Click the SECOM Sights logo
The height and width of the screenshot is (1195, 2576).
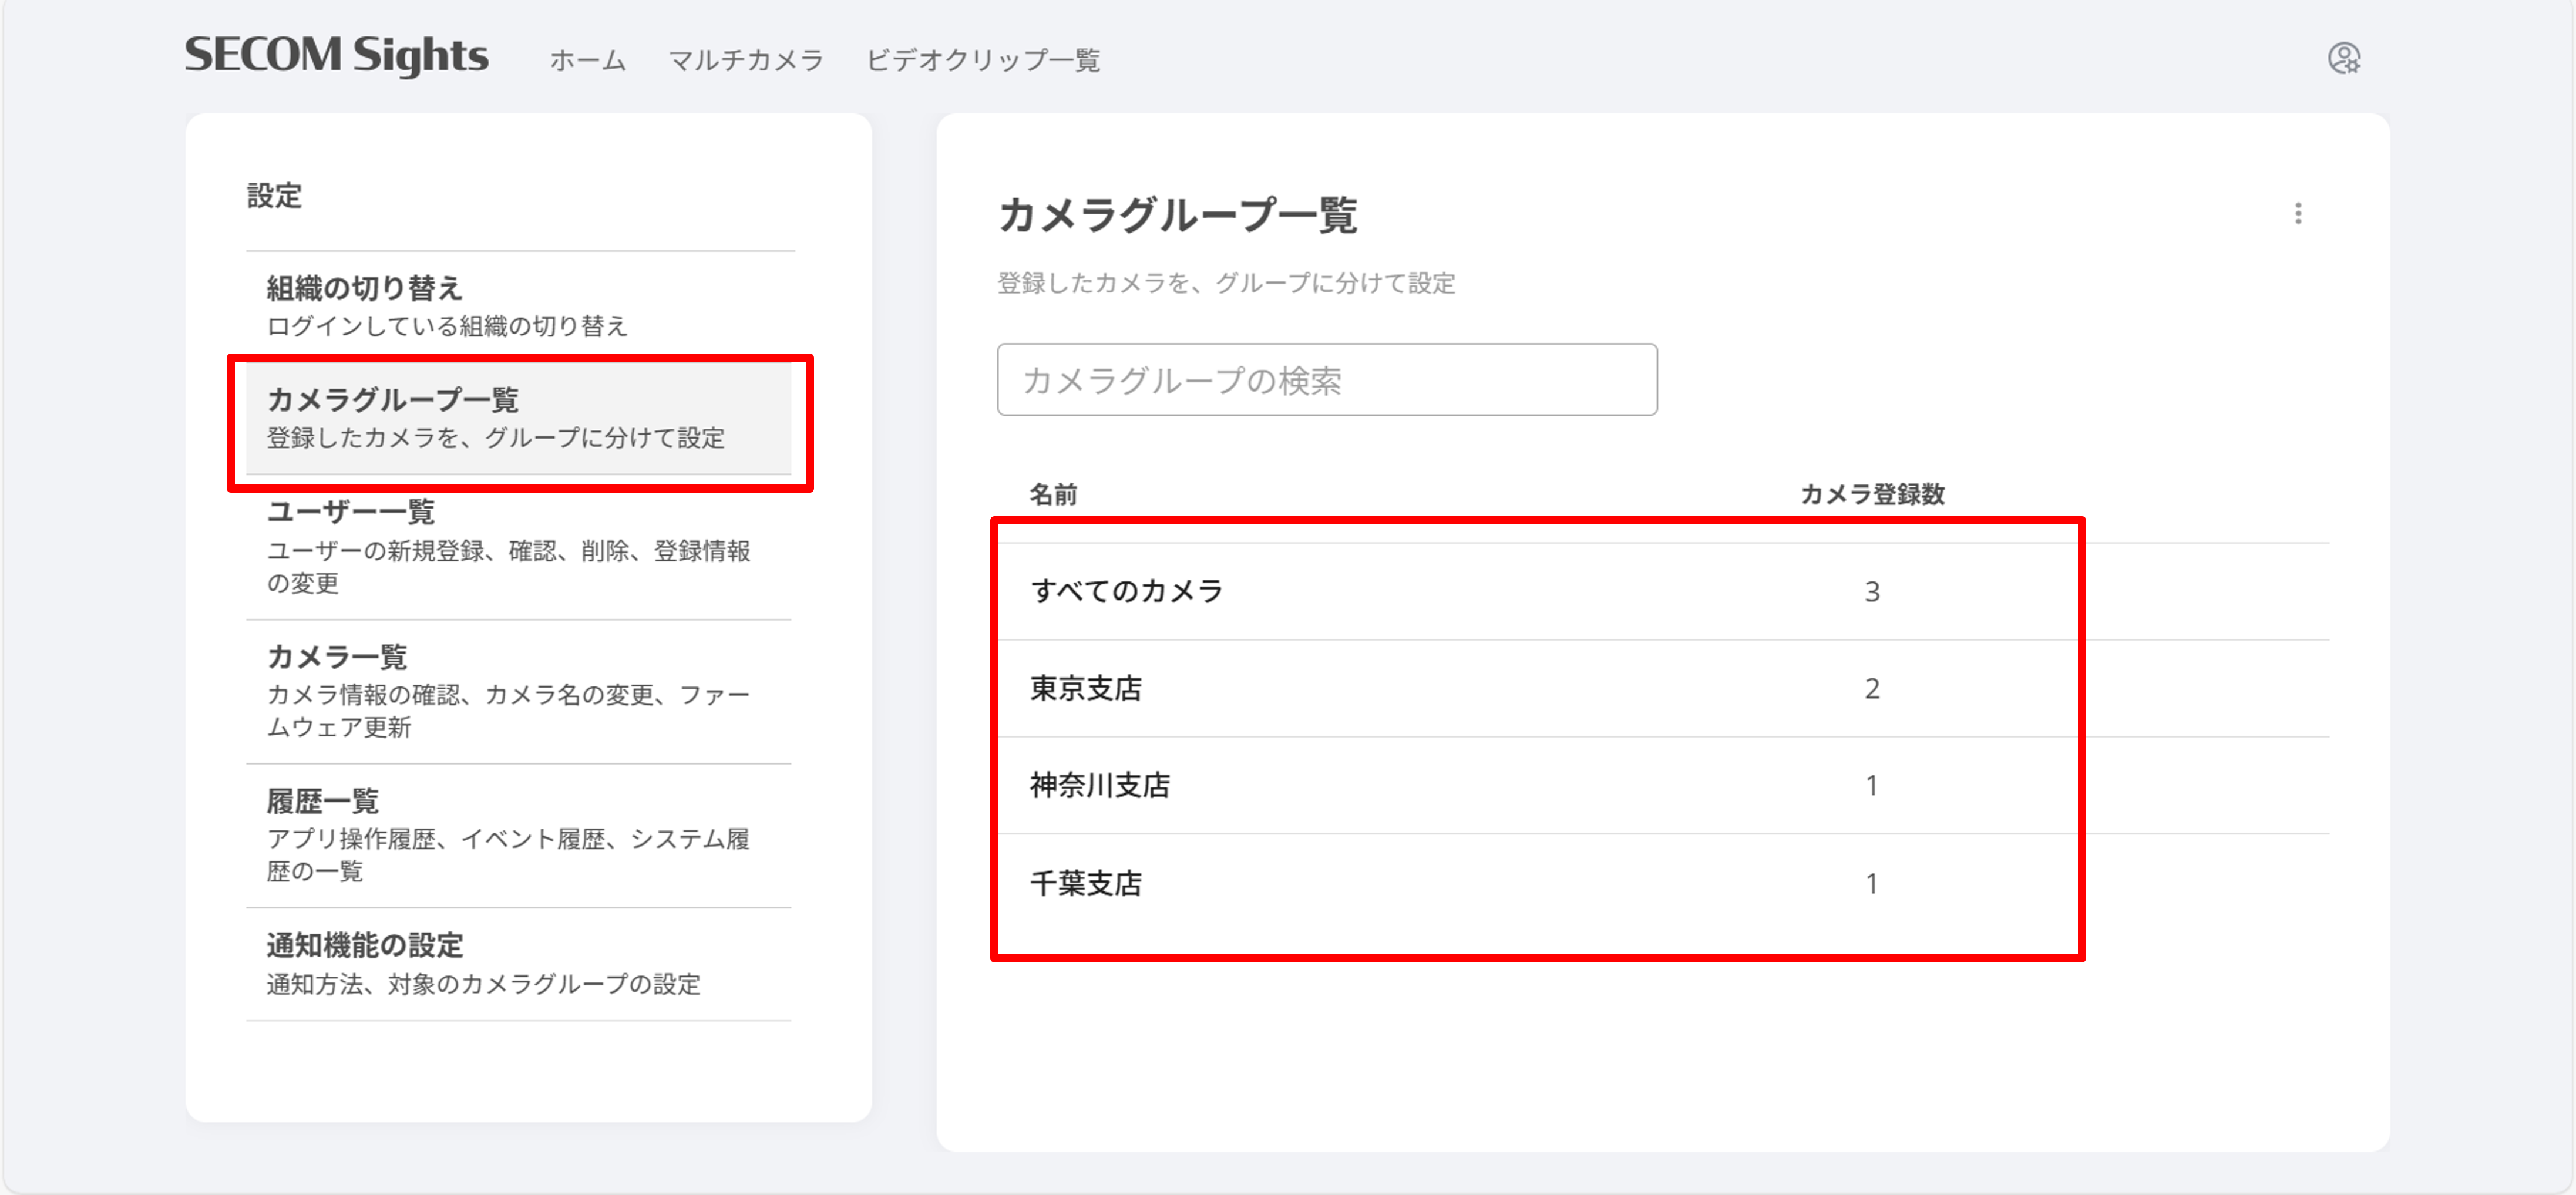(x=336, y=55)
